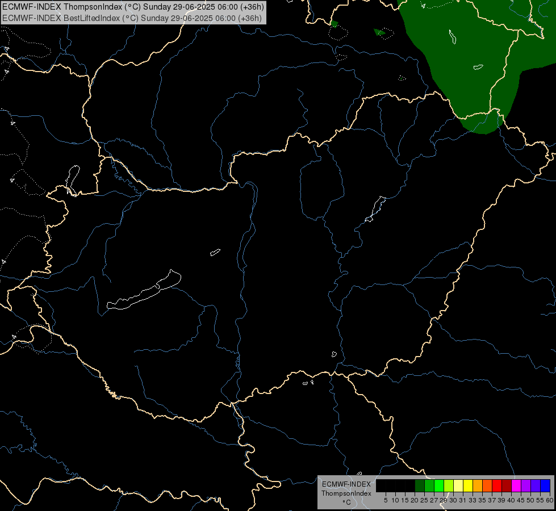Click the legend tick value '5'
556x511 pixels.
(386, 500)
